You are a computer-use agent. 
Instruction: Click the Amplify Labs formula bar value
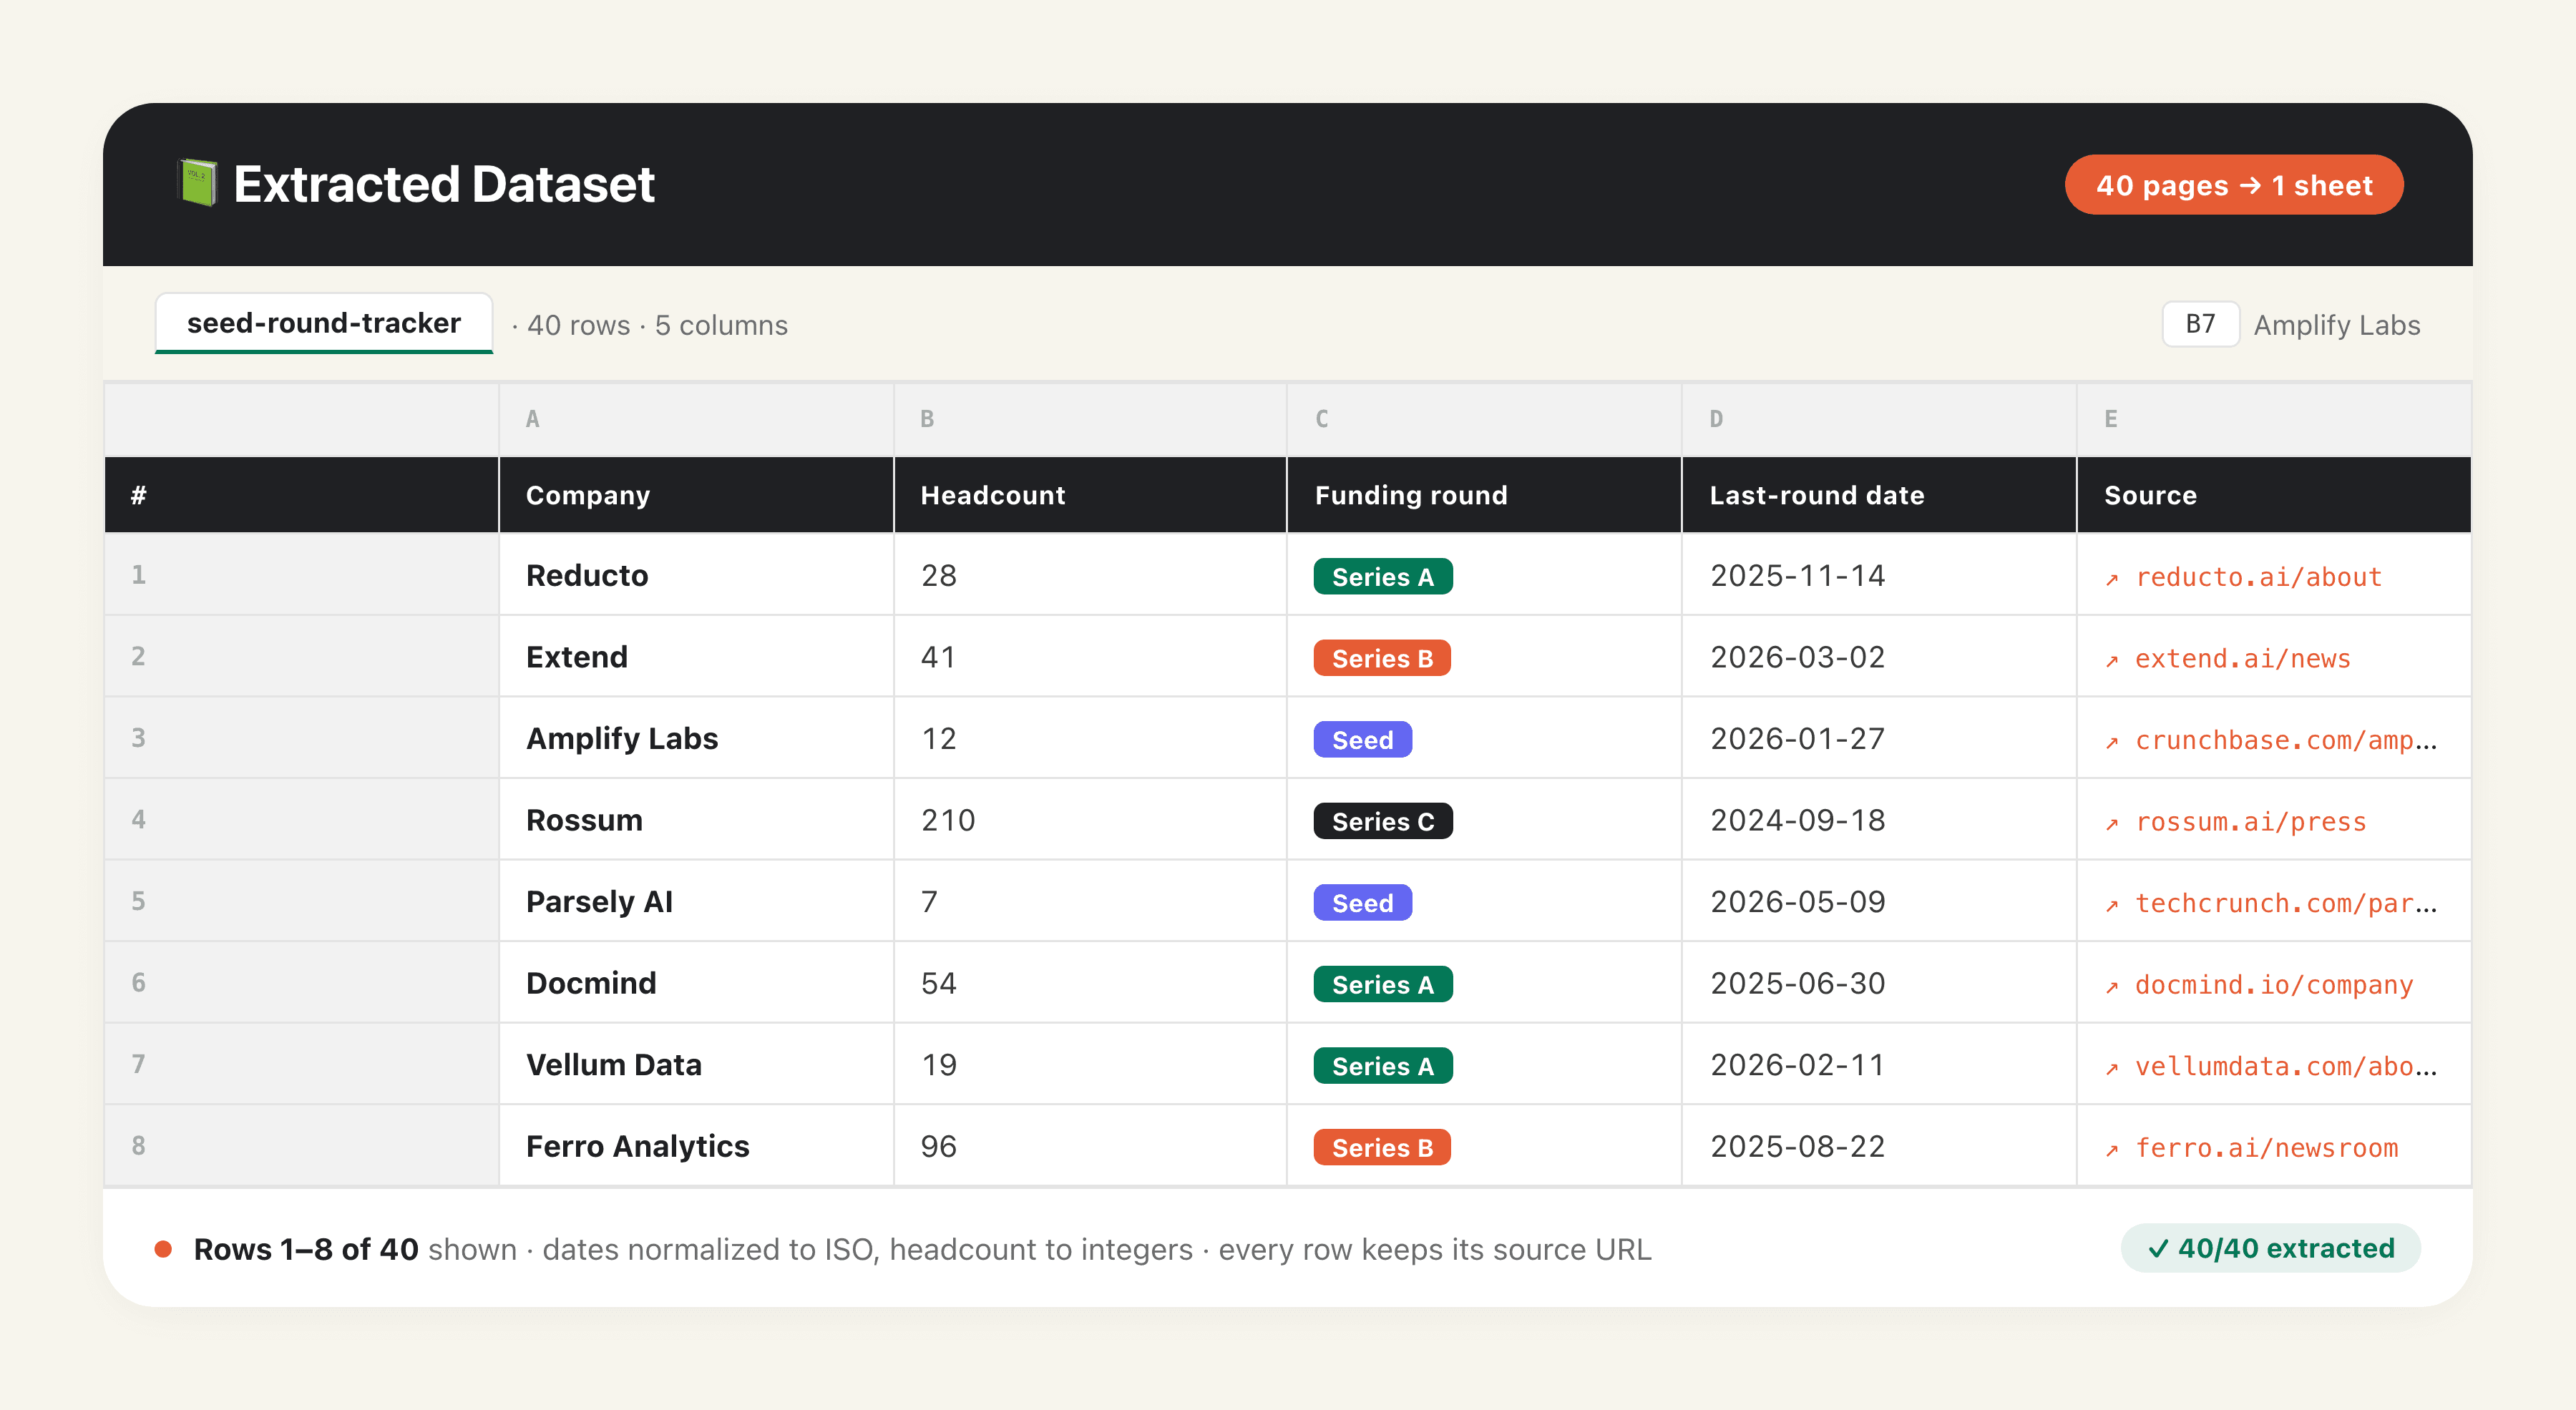coord(2337,325)
